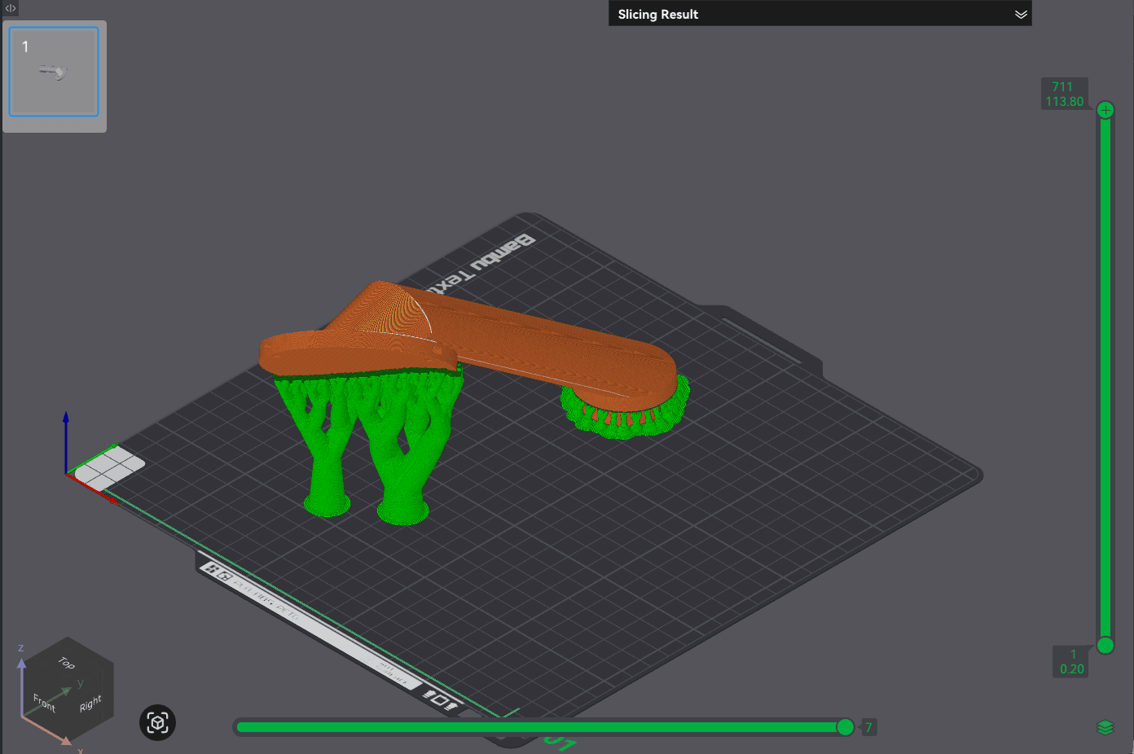Viewport: 1134px width, 754px height.
Task: Click the 3D perspective view icon
Action: pyautogui.click(x=157, y=723)
